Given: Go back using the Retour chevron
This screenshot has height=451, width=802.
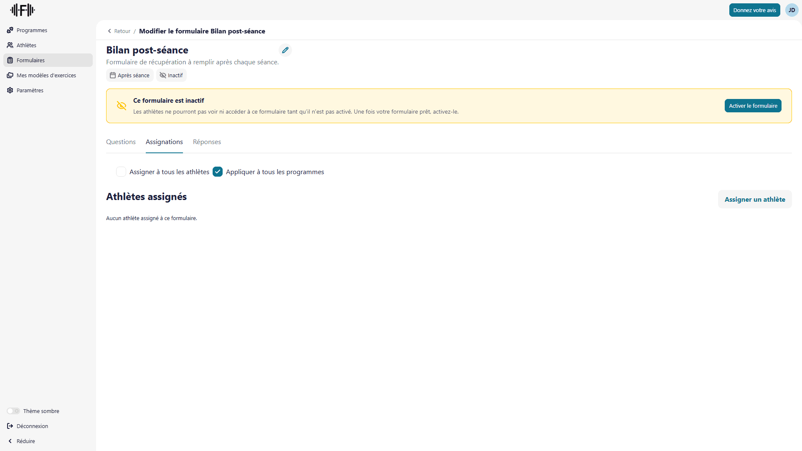Looking at the screenshot, I should [x=110, y=31].
